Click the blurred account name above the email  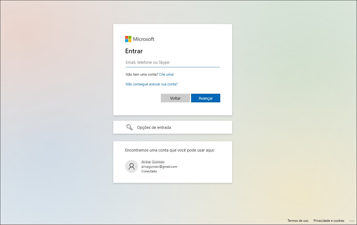pos(153,162)
